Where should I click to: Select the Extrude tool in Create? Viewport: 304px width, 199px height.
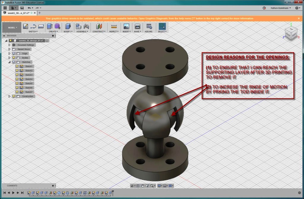pos(50,26)
